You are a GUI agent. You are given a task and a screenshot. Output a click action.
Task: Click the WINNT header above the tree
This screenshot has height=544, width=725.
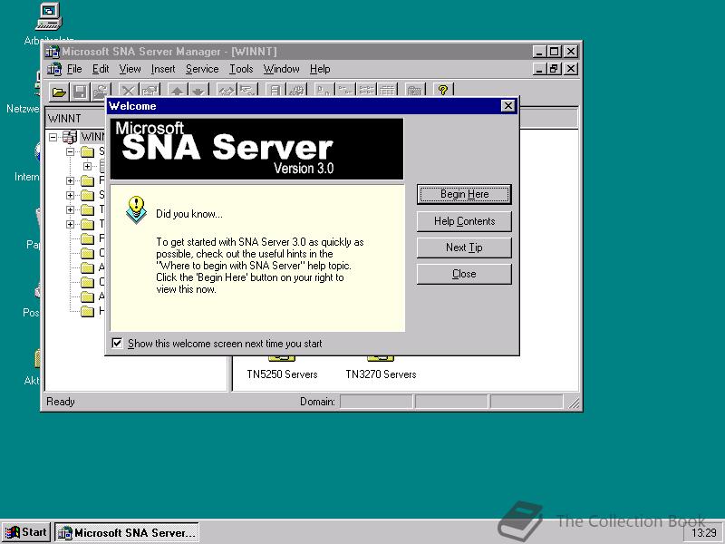click(x=75, y=119)
